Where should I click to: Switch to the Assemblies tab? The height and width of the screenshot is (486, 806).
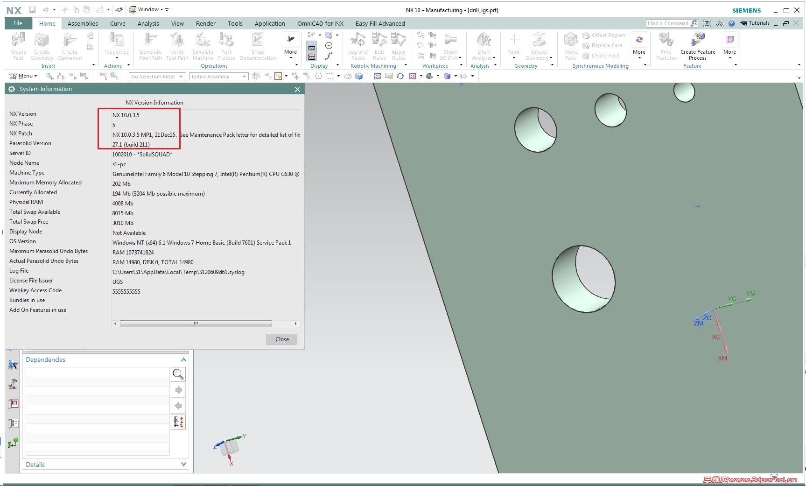click(83, 23)
